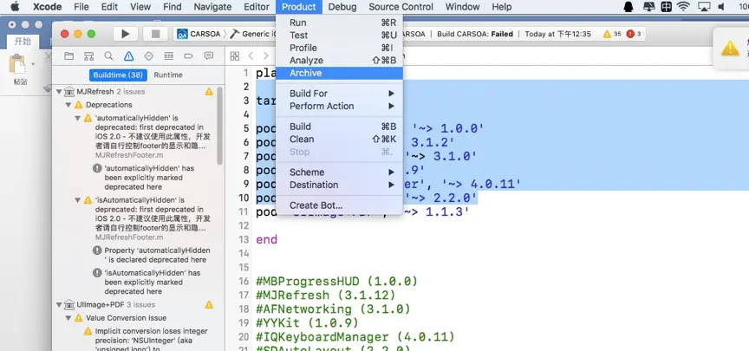The image size is (749, 351).
Task: Click the '#MBProgressHUD (1.0.0)' comment line
Action: point(336,281)
